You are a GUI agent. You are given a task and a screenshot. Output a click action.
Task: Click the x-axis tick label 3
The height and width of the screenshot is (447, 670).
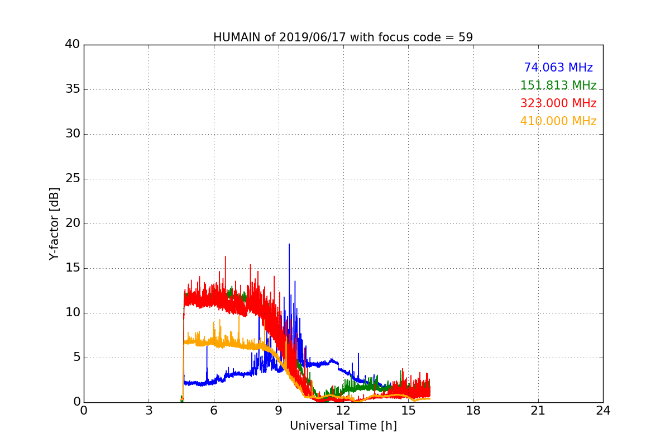tap(149, 411)
